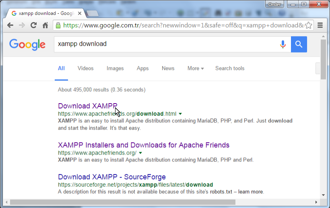330x208 pixels.
Task: Click the Google logo
Action: [x=27, y=45]
